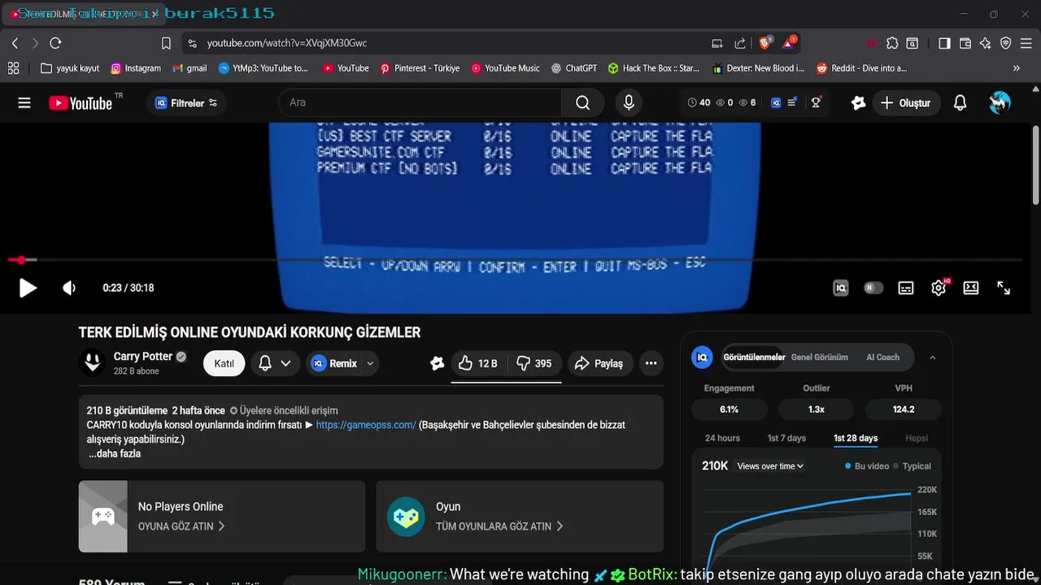Toggle the browser sidebar panel
The image size is (1041, 585).
[x=944, y=43]
